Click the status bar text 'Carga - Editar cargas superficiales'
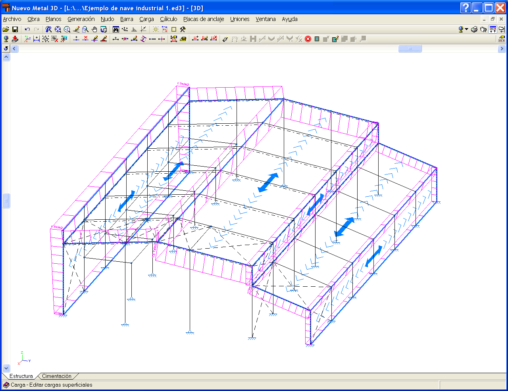 [x=51, y=385]
